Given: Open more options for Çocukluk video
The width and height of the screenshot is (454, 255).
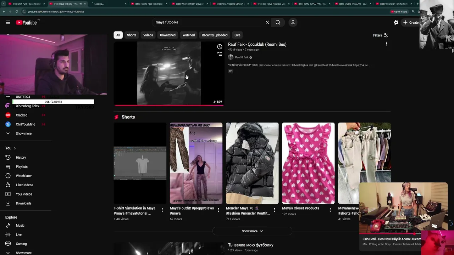Looking at the screenshot, I should (x=386, y=44).
